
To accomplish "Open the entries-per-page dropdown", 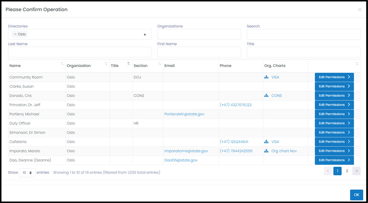I will pyautogui.click(x=27, y=172).
